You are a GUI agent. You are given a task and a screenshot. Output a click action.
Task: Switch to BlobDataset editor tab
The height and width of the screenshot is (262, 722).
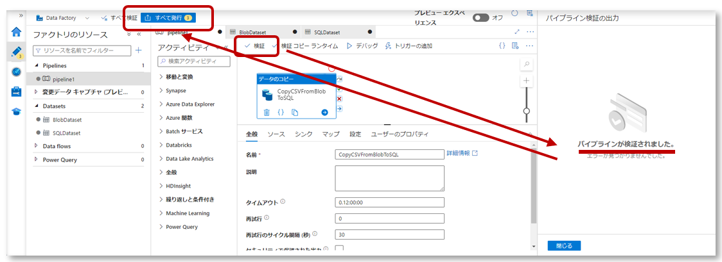pos(263,32)
